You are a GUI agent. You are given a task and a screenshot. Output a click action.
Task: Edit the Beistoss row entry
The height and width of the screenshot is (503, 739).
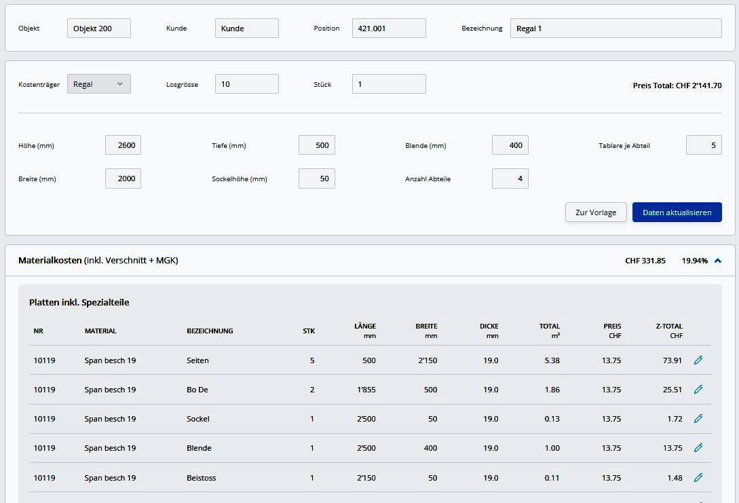(x=698, y=478)
